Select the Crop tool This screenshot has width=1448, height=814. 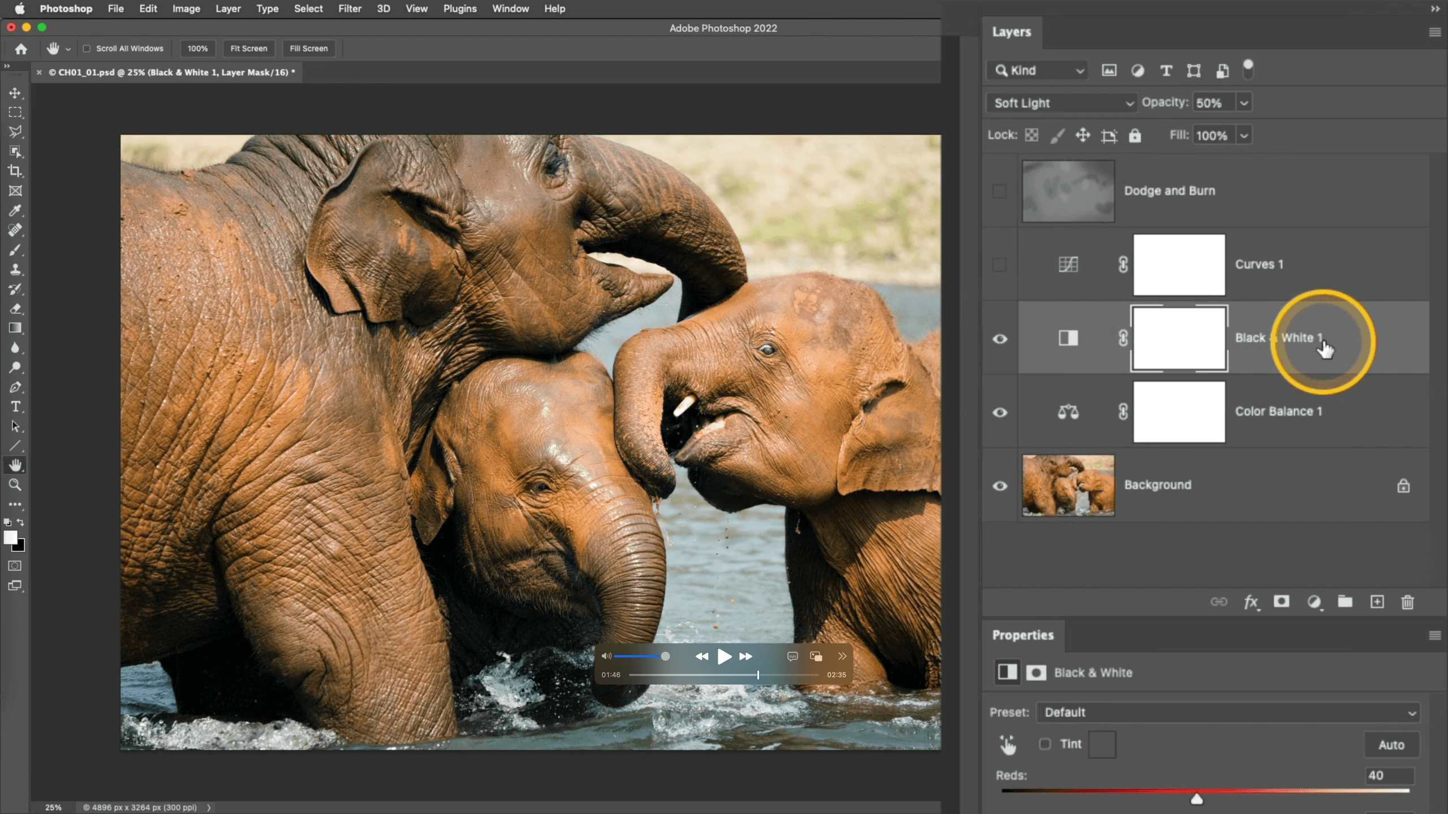coord(15,171)
